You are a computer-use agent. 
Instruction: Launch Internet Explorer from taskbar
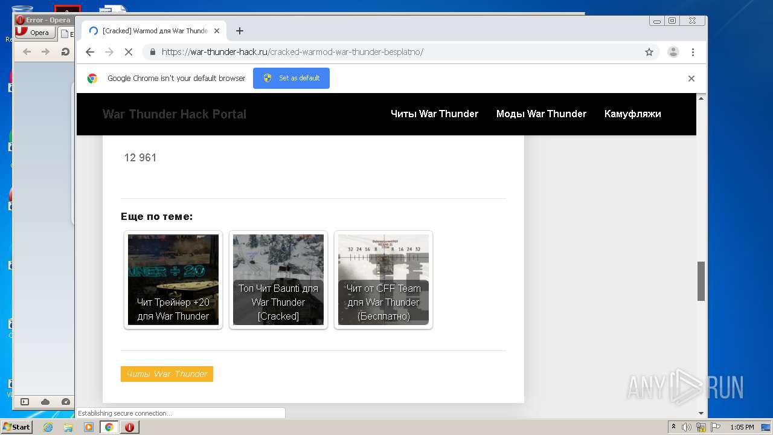[48, 427]
